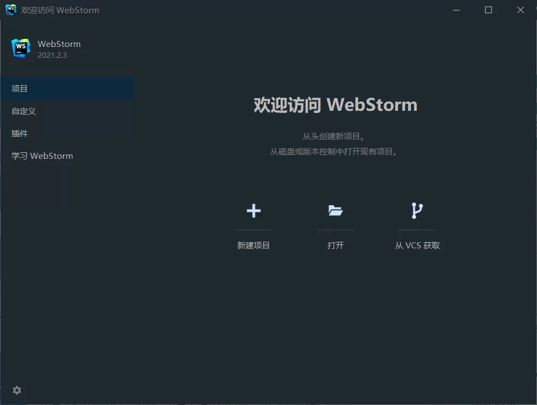Click the WebStorm name next to the logo
Viewport: 537px width, 405px height.
click(x=59, y=44)
